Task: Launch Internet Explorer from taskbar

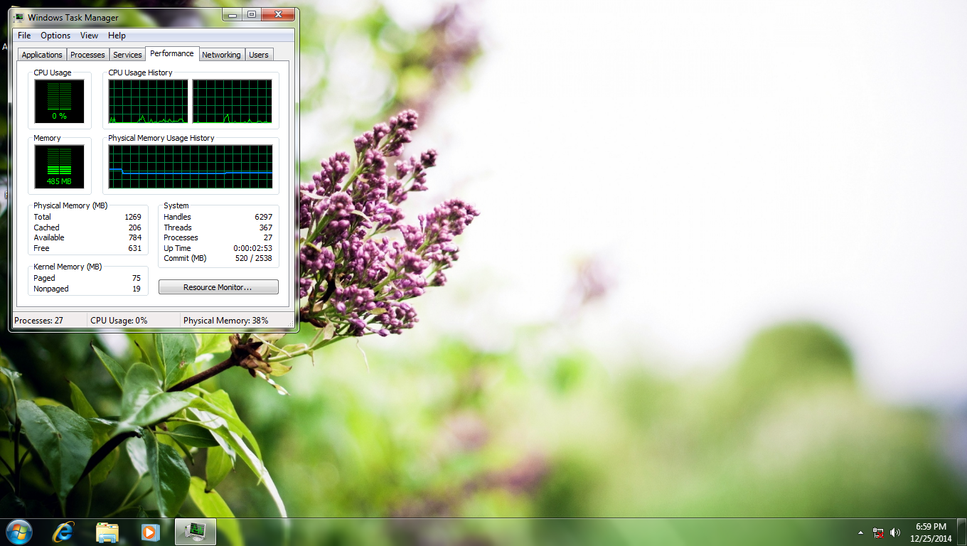Action: click(x=63, y=532)
